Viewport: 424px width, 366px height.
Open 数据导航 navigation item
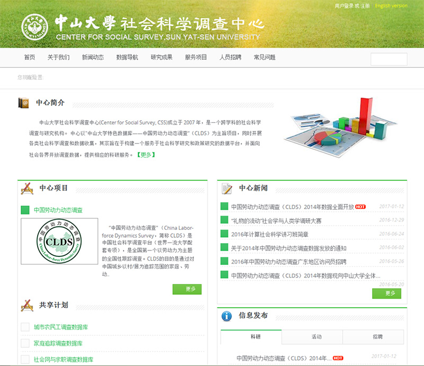(x=127, y=57)
